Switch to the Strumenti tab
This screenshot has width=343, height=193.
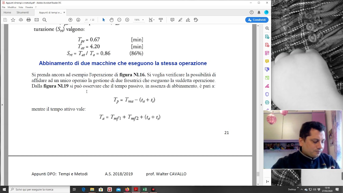(23, 12)
